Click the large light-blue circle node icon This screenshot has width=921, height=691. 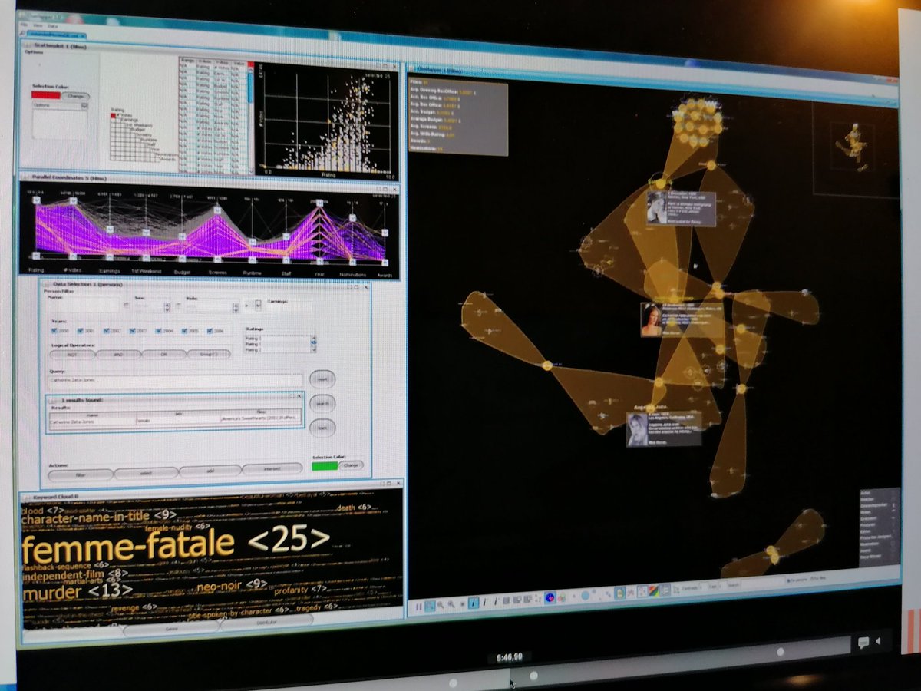586,595
